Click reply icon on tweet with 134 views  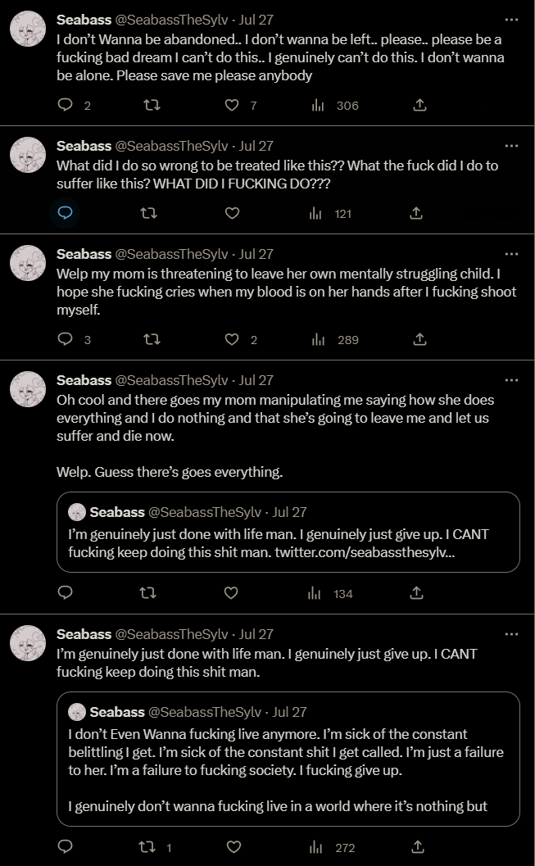[66, 592]
